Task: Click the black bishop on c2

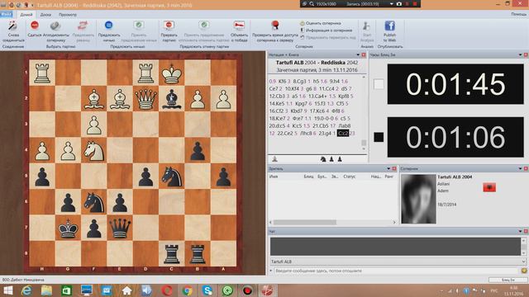Action: click(172, 99)
